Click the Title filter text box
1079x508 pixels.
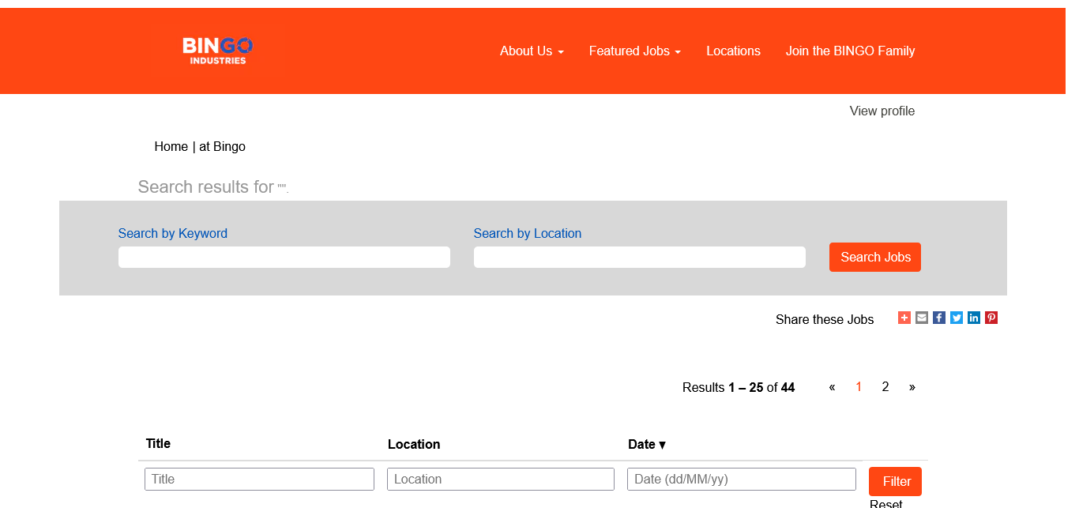pyautogui.click(x=259, y=479)
